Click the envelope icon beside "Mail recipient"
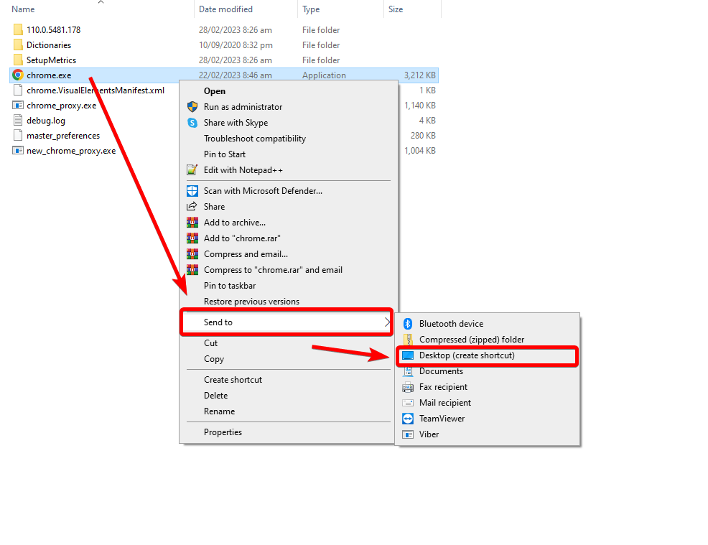The image size is (708, 545). [x=407, y=402]
